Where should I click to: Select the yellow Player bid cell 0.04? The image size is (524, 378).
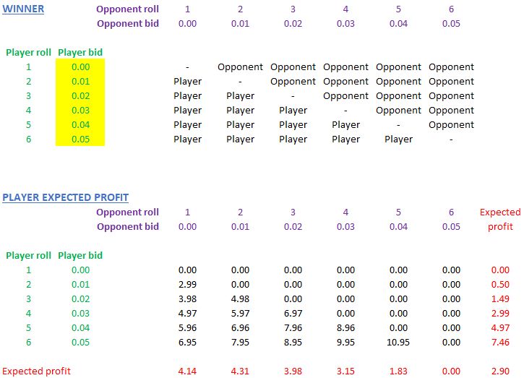80,124
